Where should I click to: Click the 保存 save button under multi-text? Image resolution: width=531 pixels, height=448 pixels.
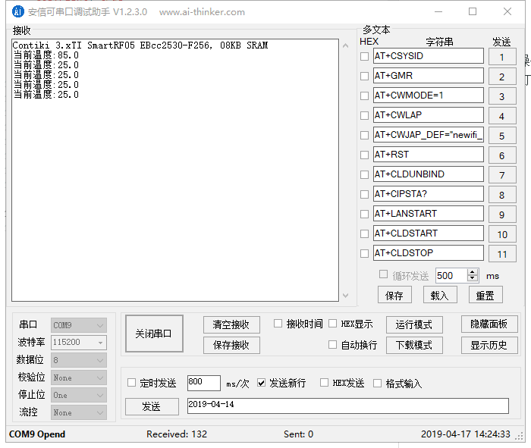tap(394, 295)
